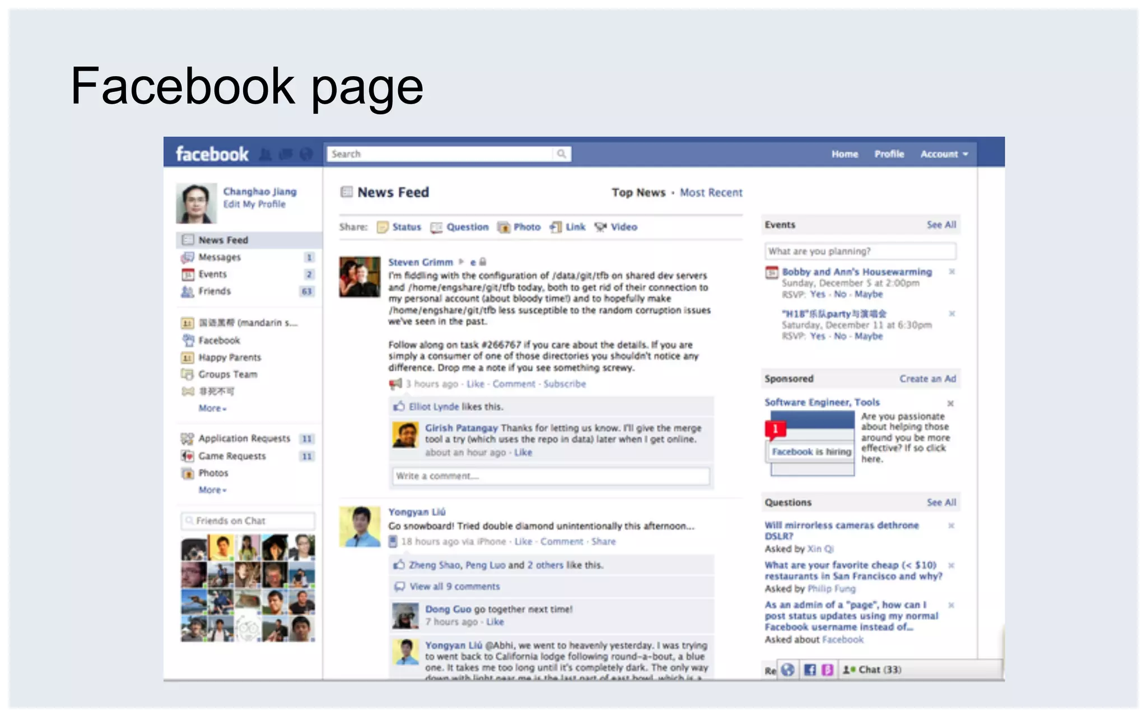RSVP Yes to Bobby and Ann's Housewarming
The image size is (1147, 717).
click(818, 294)
